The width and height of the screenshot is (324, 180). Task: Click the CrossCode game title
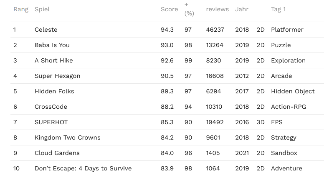pos(51,107)
